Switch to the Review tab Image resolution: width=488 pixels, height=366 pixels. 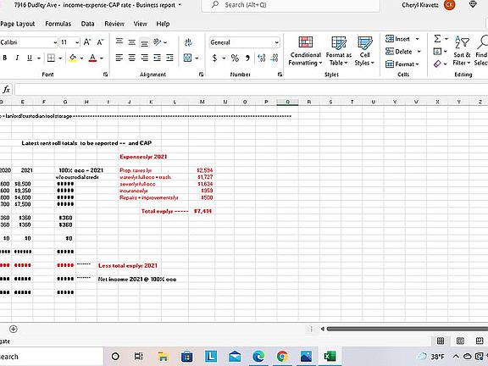coord(114,24)
